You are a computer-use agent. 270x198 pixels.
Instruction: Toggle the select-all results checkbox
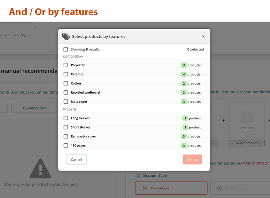[x=66, y=49]
